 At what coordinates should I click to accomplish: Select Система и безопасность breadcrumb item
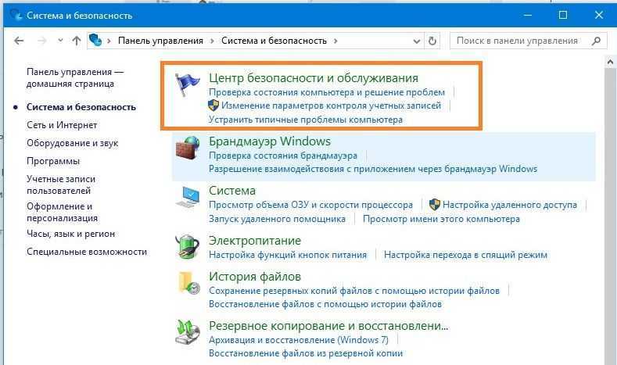point(274,41)
